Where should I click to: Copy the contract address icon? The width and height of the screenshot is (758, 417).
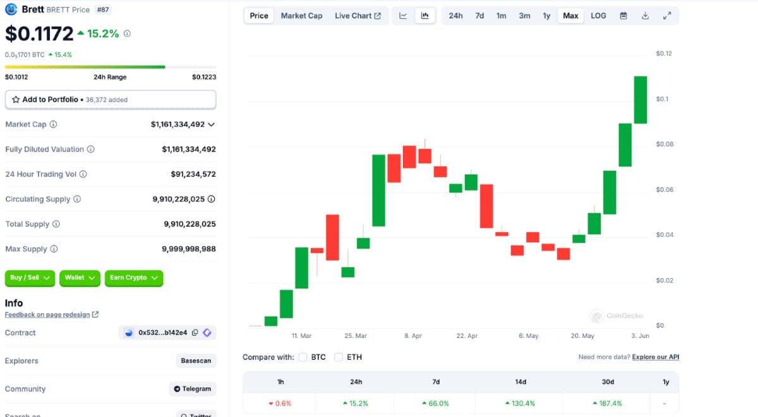pos(195,332)
